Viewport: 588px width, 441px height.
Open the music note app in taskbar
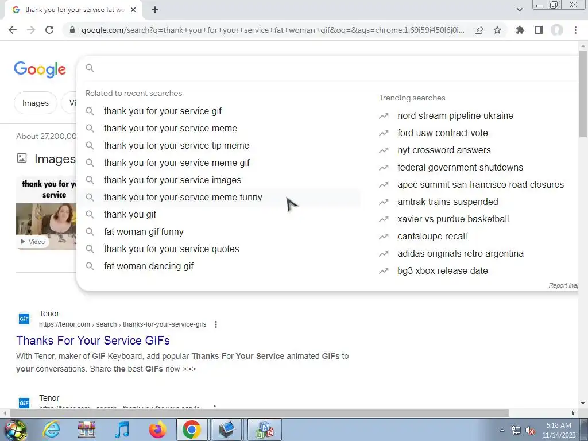(122, 430)
